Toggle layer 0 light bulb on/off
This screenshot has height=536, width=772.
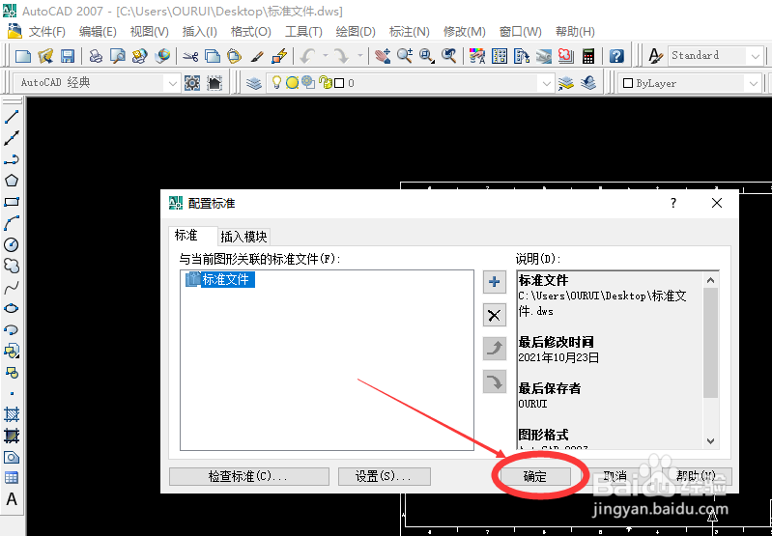[x=276, y=82]
